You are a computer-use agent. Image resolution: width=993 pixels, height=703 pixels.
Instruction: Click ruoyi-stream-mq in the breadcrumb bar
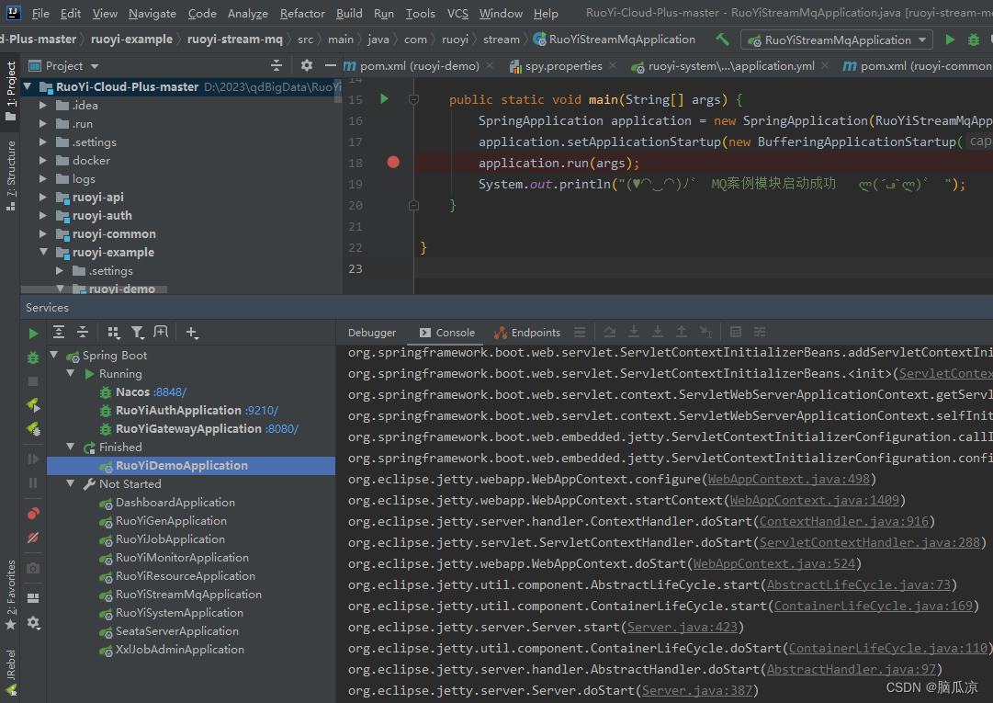(235, 40)
